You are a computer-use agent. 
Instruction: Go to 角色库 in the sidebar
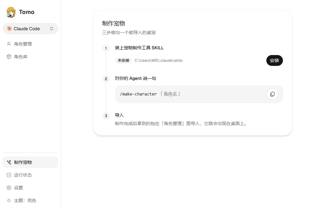tap(30, 57)
